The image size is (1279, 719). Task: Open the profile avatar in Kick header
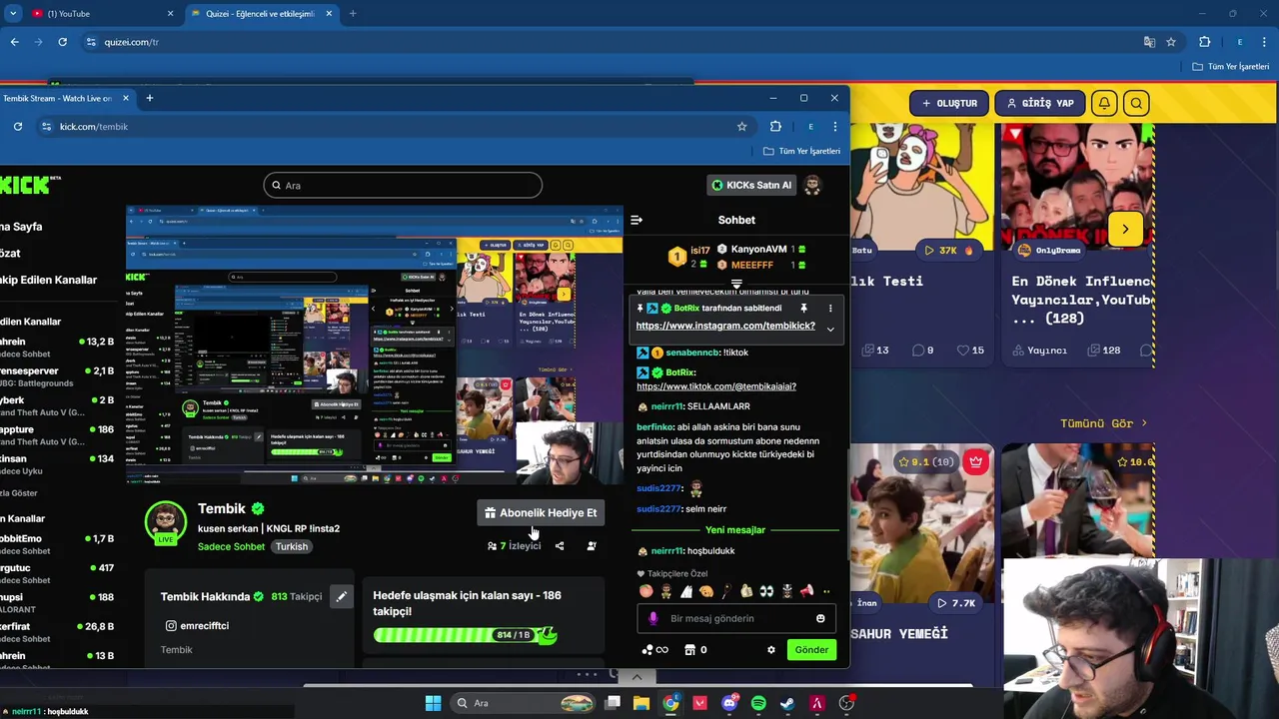point(812,185)
